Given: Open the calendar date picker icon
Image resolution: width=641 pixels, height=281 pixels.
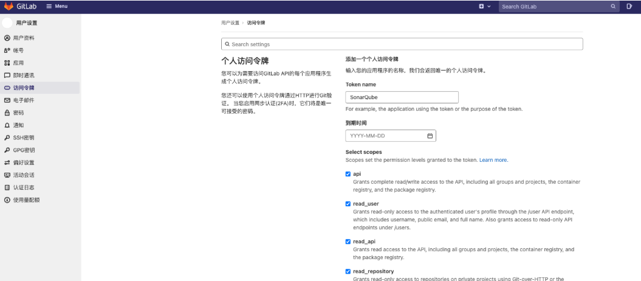Looking at the screenshot, I should pyautogui.click(x=430, y=136).
